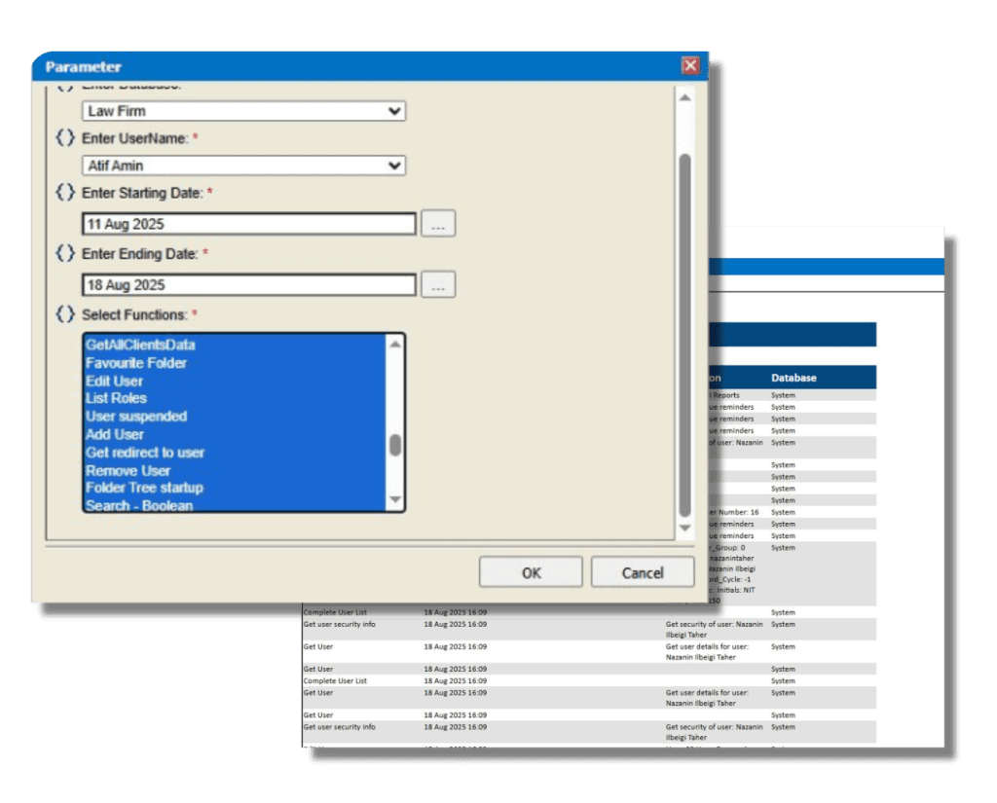Viewport: 997px width, 803px height.
Task: Open date picker for Starting Date
Action: (x=438, y=224)
